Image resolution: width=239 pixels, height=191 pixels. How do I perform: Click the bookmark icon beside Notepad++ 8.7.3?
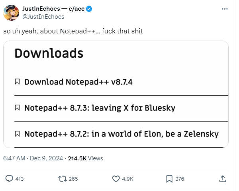coord(17,107)
